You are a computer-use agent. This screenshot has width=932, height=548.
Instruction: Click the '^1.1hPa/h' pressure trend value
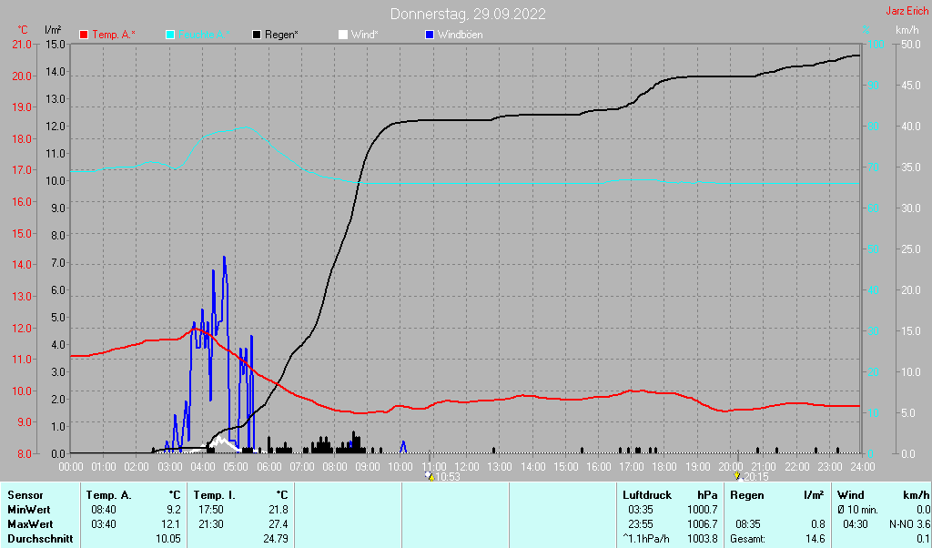coord(646,539)
